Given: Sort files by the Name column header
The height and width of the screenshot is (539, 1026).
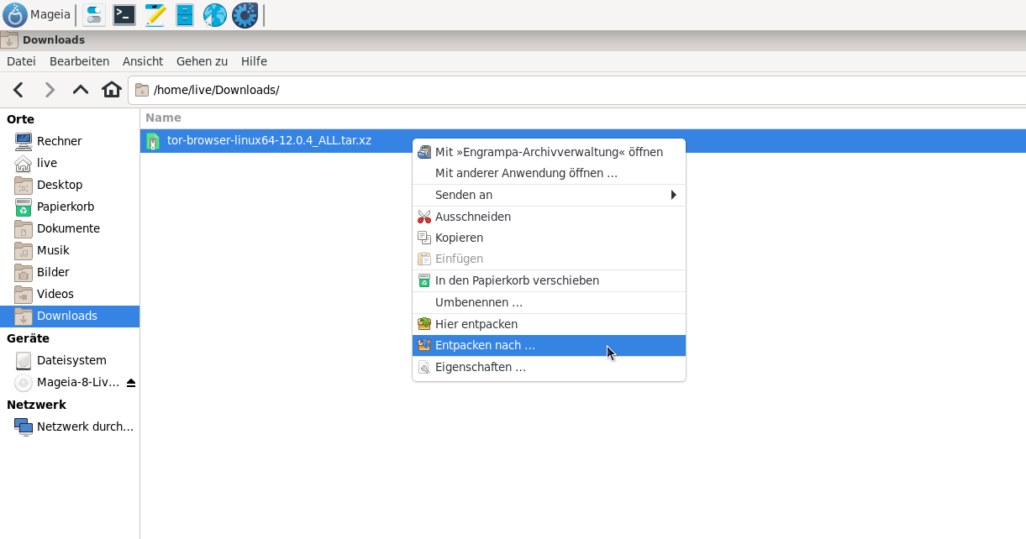Looking at the screenshot, I should coord(163,118).
